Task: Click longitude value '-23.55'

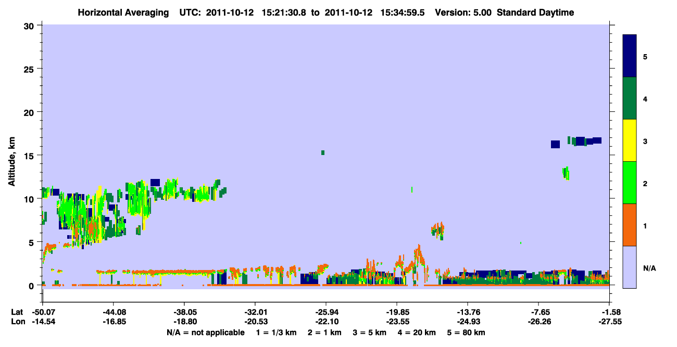Action: [396, 322]
